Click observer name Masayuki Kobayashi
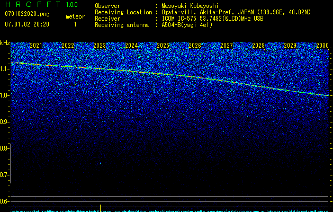This screenshot has width=333, height=212. pyautogui.click(x=190, y=6)
